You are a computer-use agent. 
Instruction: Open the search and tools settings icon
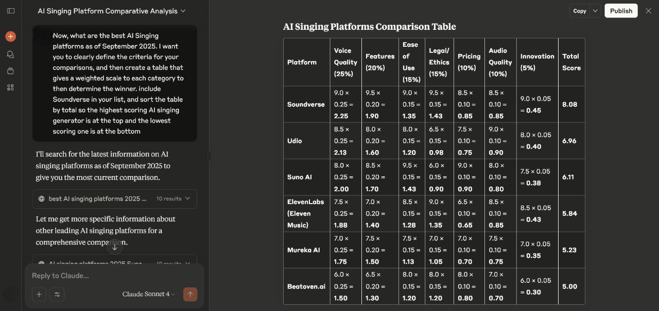[57, 295]
